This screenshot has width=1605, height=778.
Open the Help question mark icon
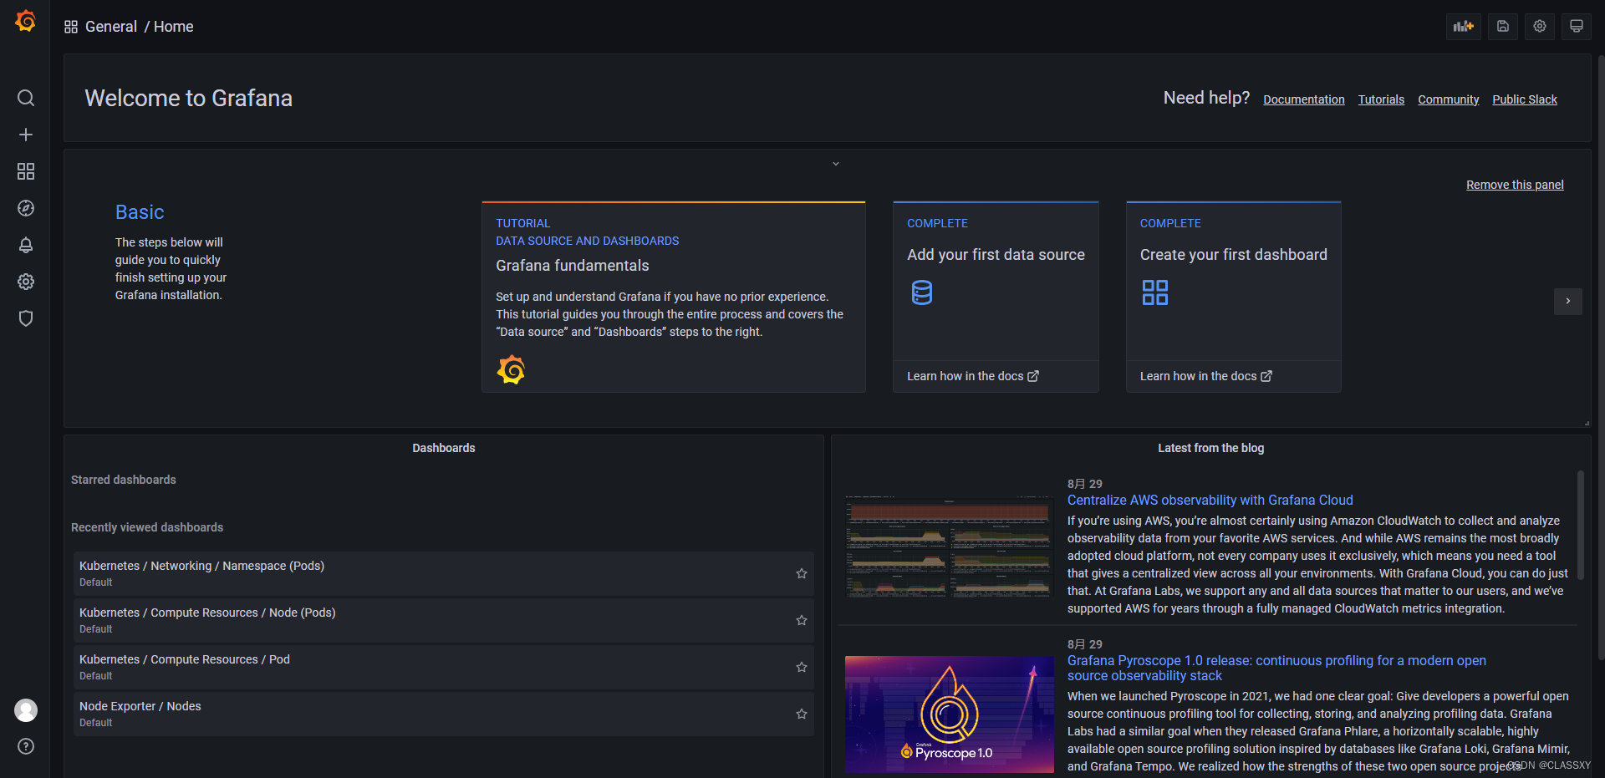(26, 746)
